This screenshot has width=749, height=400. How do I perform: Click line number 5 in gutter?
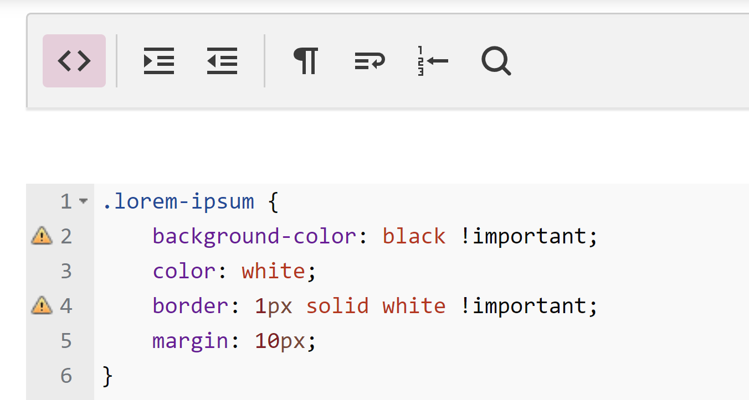tap(66, 341)
